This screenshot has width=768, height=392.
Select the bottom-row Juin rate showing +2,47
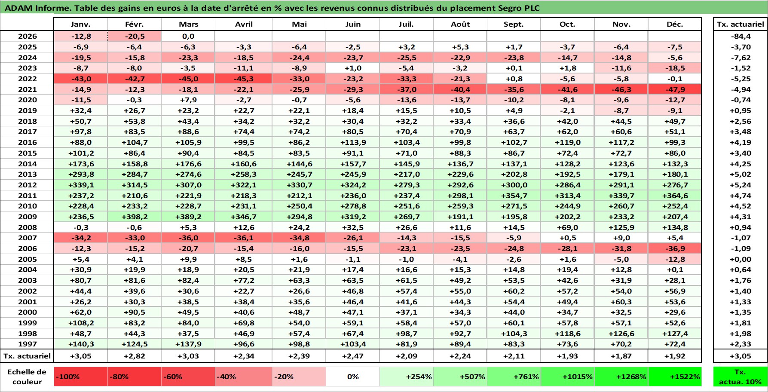tap(353, 356)
